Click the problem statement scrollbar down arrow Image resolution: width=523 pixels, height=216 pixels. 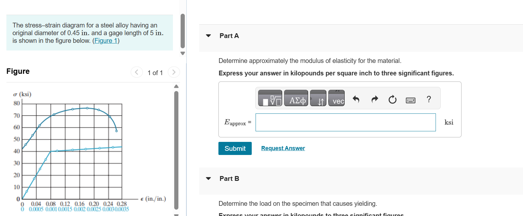[183, 53]
